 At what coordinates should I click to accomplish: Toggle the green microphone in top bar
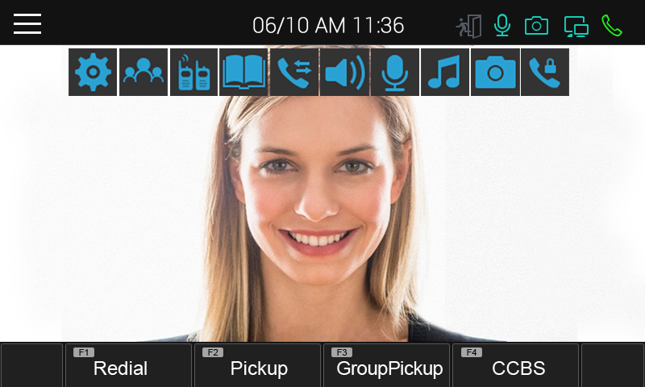click(x=502, y=26)
